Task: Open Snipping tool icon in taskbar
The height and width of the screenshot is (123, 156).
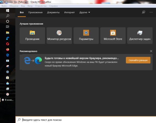Action: [8, 66]
